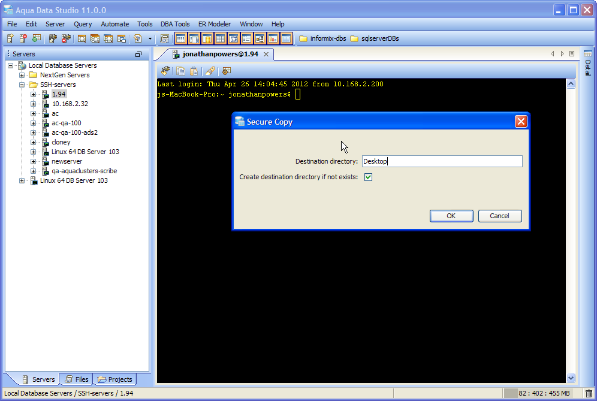Open terminal settings gear-grid icon
597x401 pixels.
point(227,71)
